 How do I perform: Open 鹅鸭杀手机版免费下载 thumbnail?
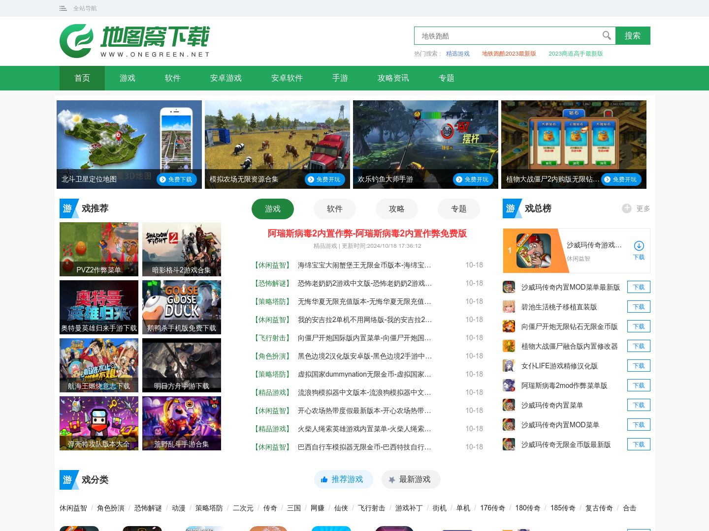coord(182,307)
